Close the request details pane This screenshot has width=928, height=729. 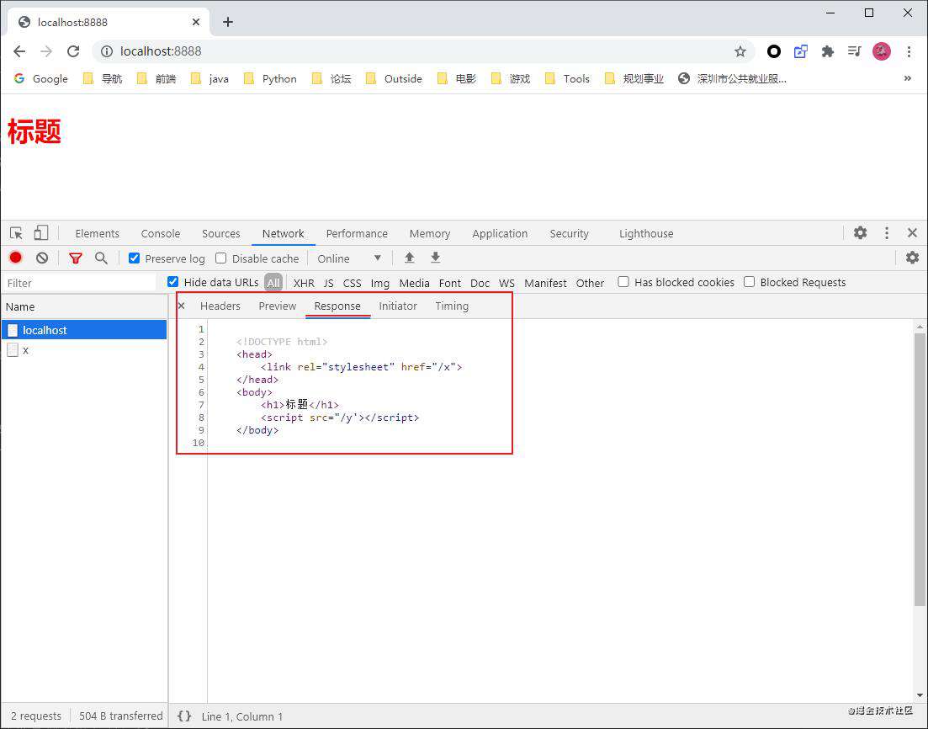[182, 306]
